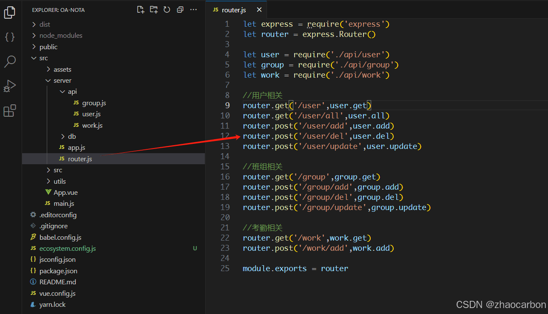Close the router.js tab
Screen dimensions: 548x314
click(259, 10)
